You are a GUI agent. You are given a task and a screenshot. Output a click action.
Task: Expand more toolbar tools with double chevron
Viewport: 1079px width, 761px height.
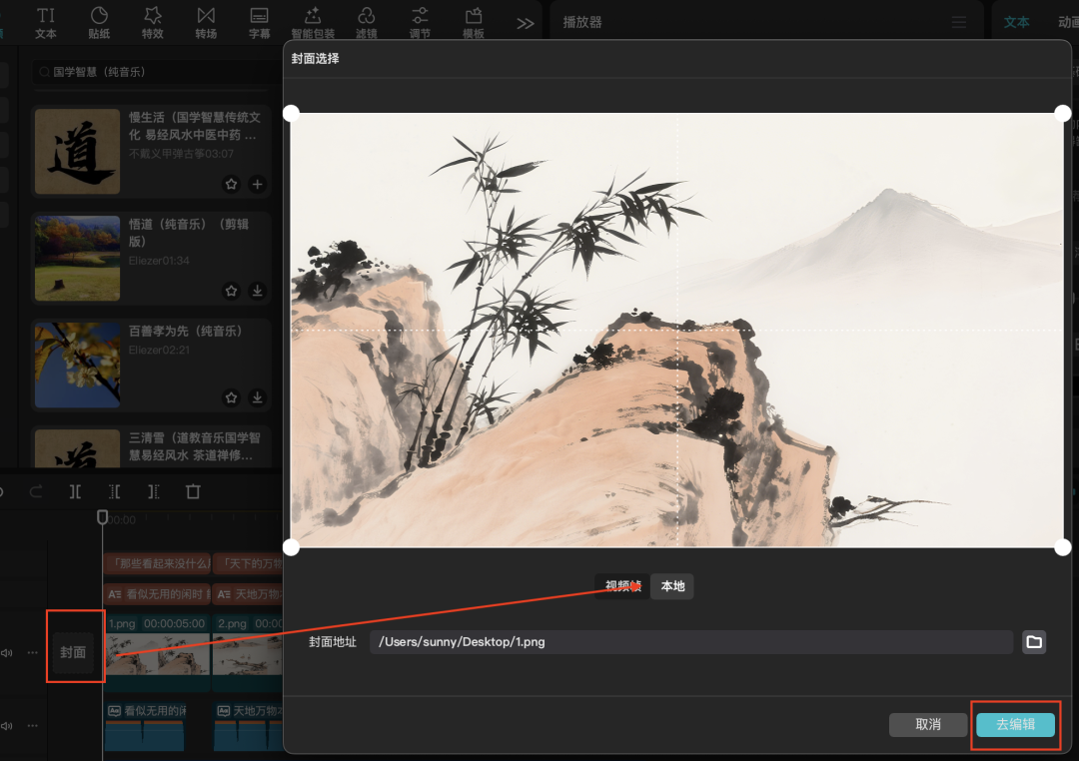pos(525,23)
